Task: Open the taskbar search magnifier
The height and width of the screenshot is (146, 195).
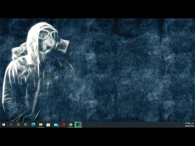Action: 11,124
